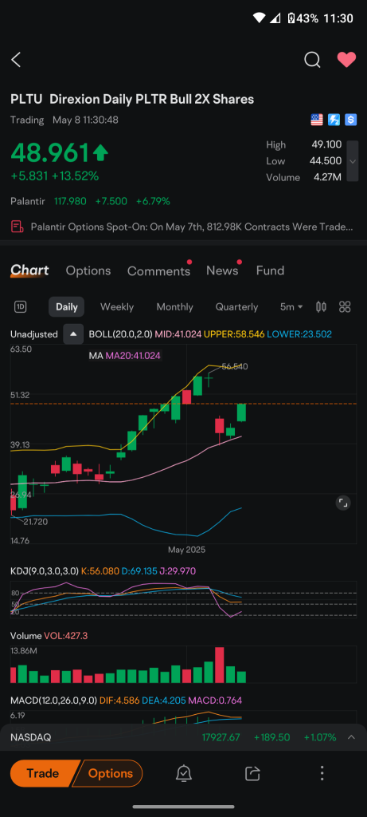Tap the most recent green candlestick
Image resolution: width=367 pixels, height=817 pixels.
coord(241,412)
